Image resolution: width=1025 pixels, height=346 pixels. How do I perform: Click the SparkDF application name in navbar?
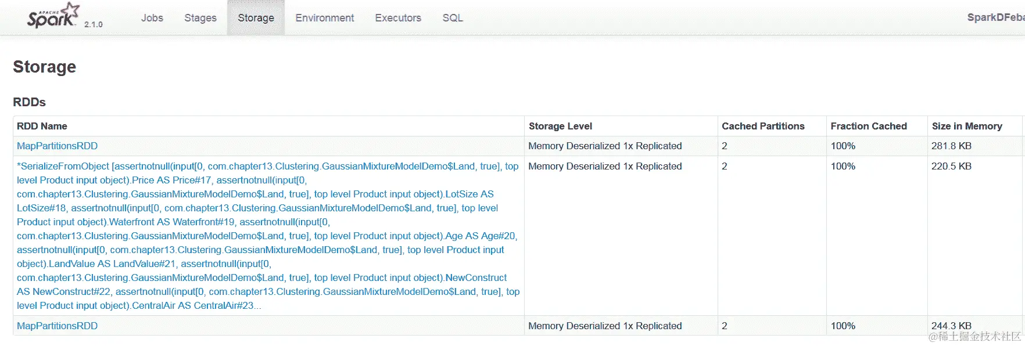(995, 17)
